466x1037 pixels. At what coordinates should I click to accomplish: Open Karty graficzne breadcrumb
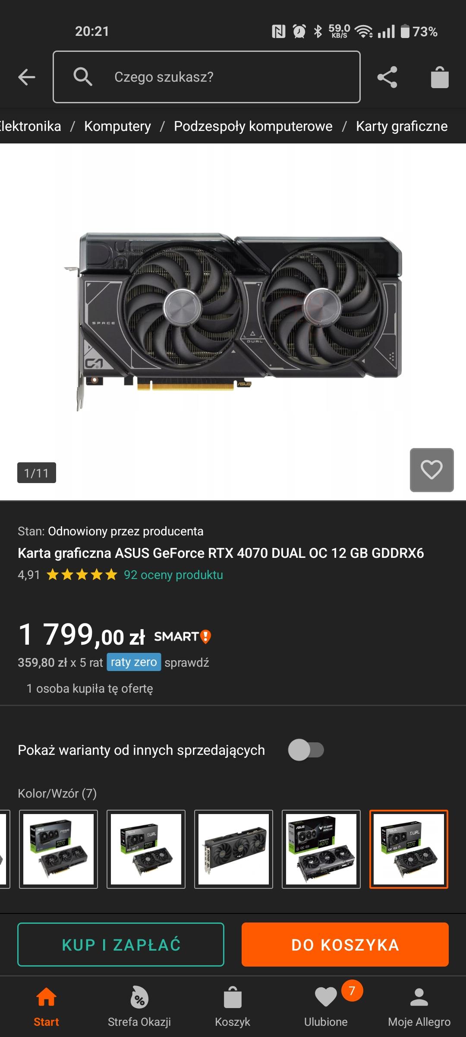tap(402, 126)
